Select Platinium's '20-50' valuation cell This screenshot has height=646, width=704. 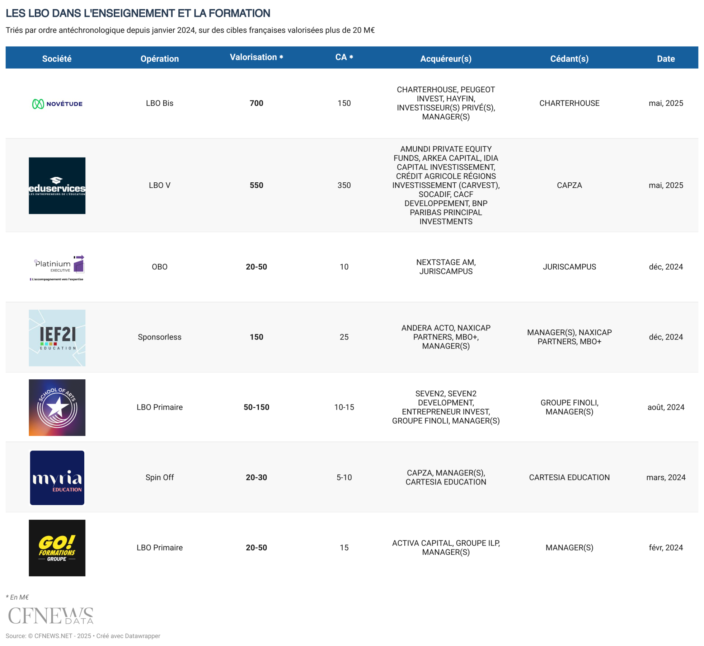click(256, 267)
